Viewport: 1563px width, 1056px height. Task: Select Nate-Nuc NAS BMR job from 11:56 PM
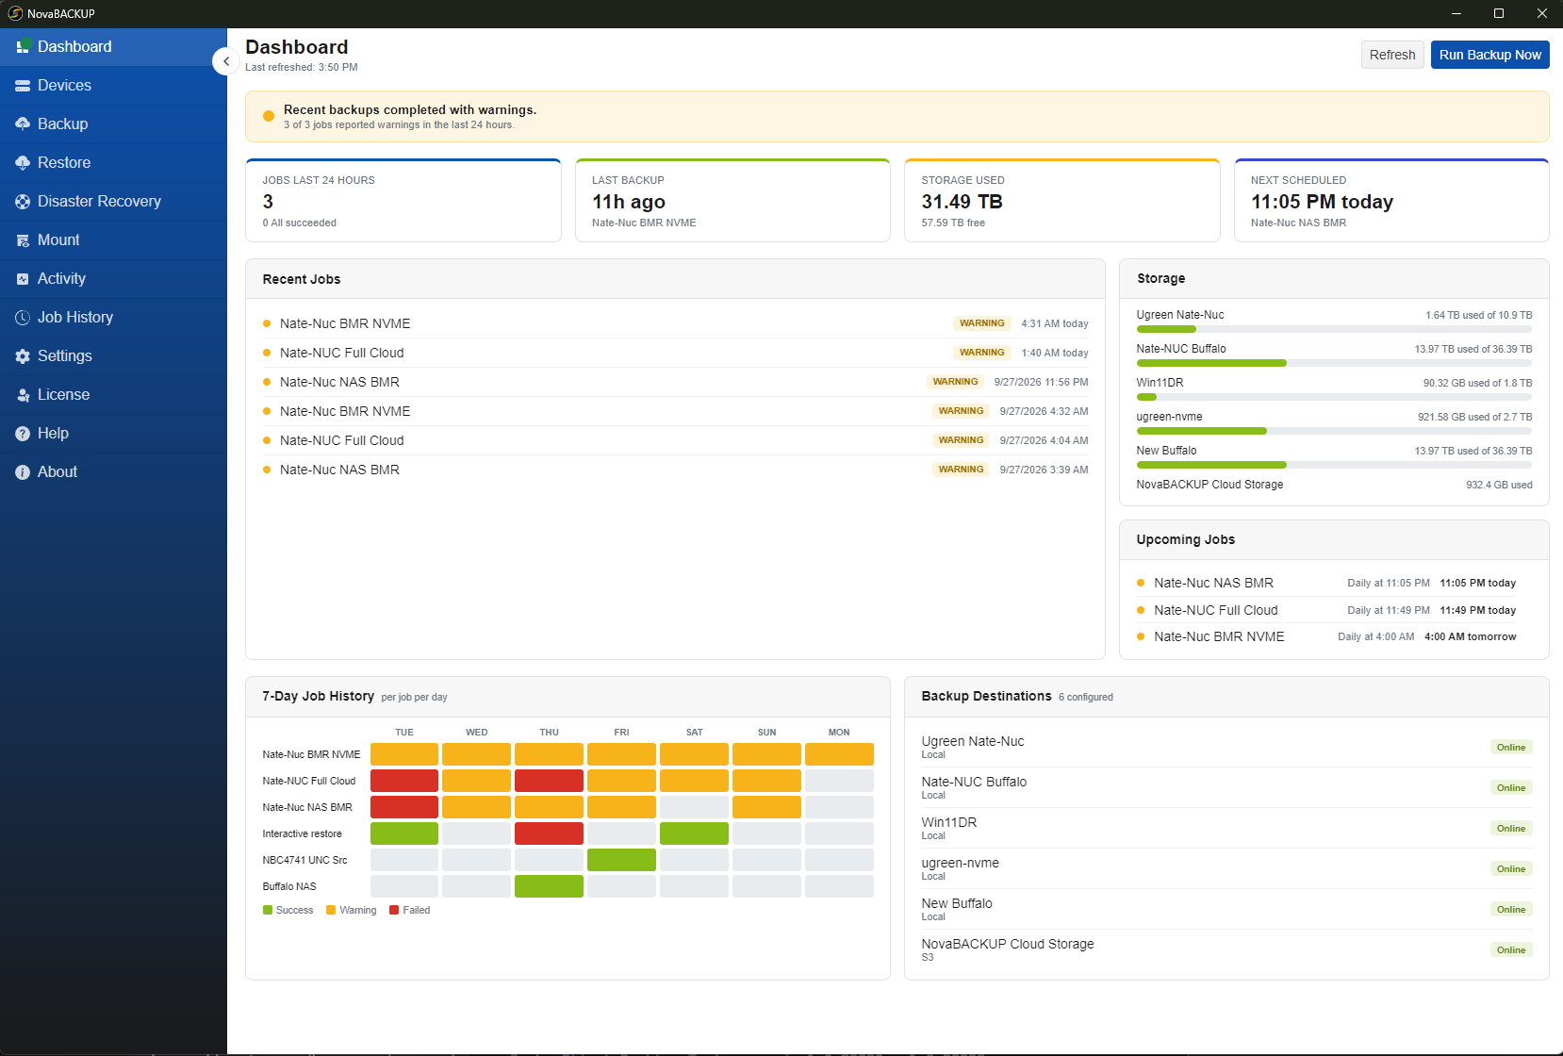point(675,382)
